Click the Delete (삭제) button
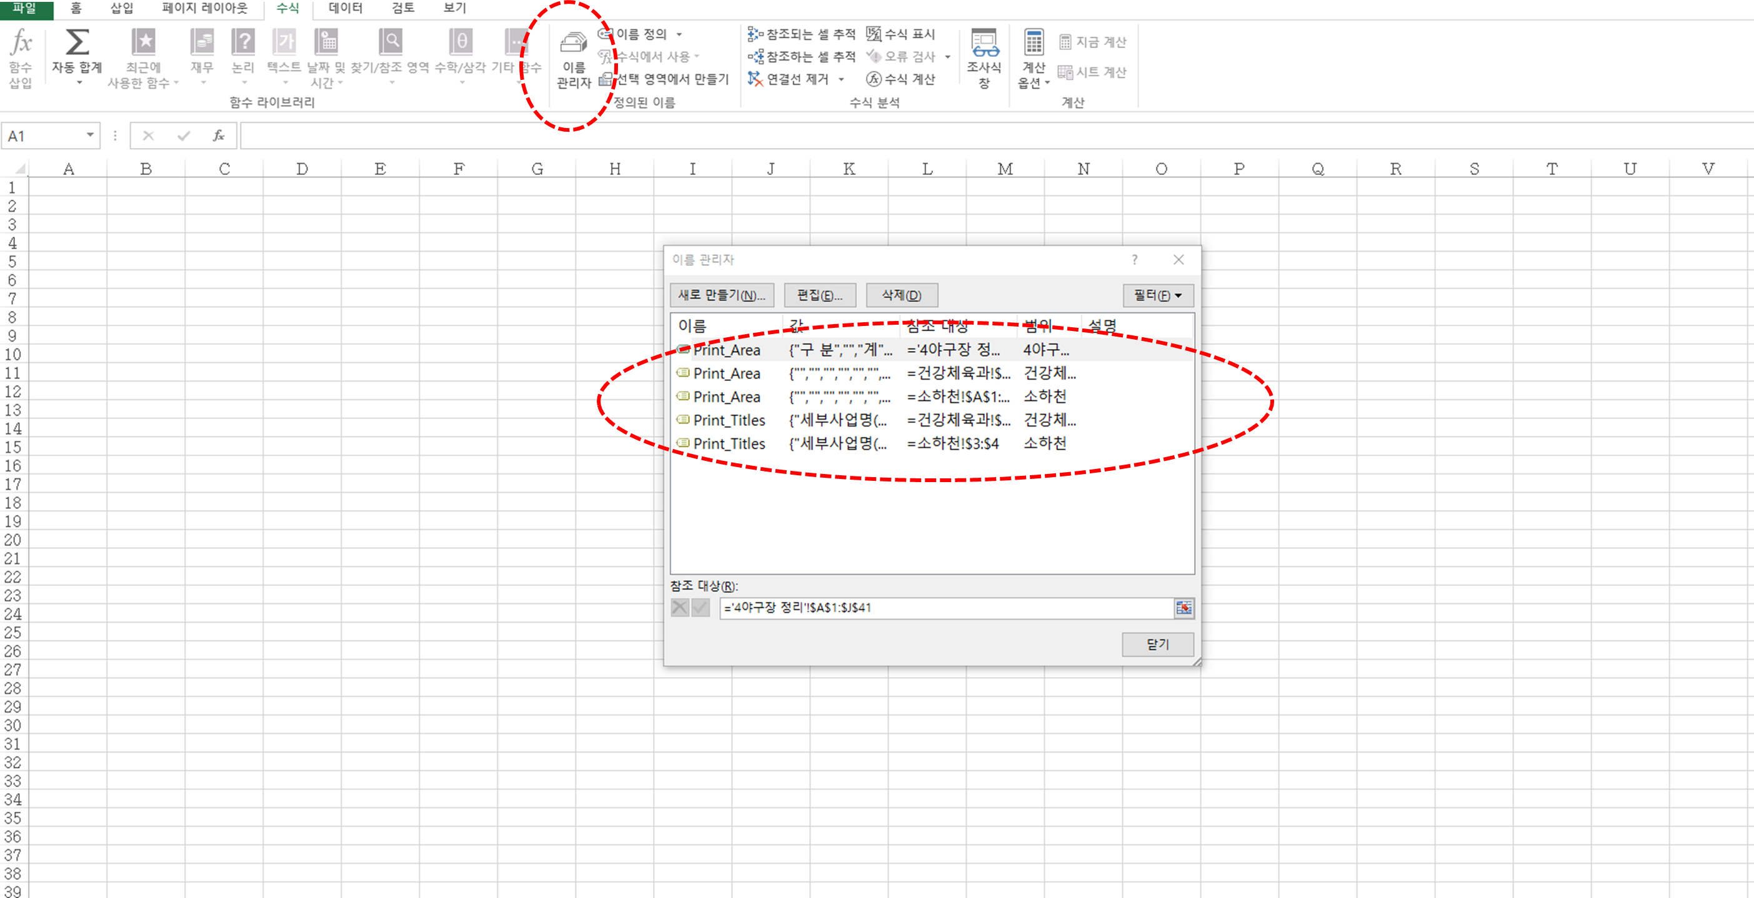This screenshot has width=1754, height=898. coord(902,295)
